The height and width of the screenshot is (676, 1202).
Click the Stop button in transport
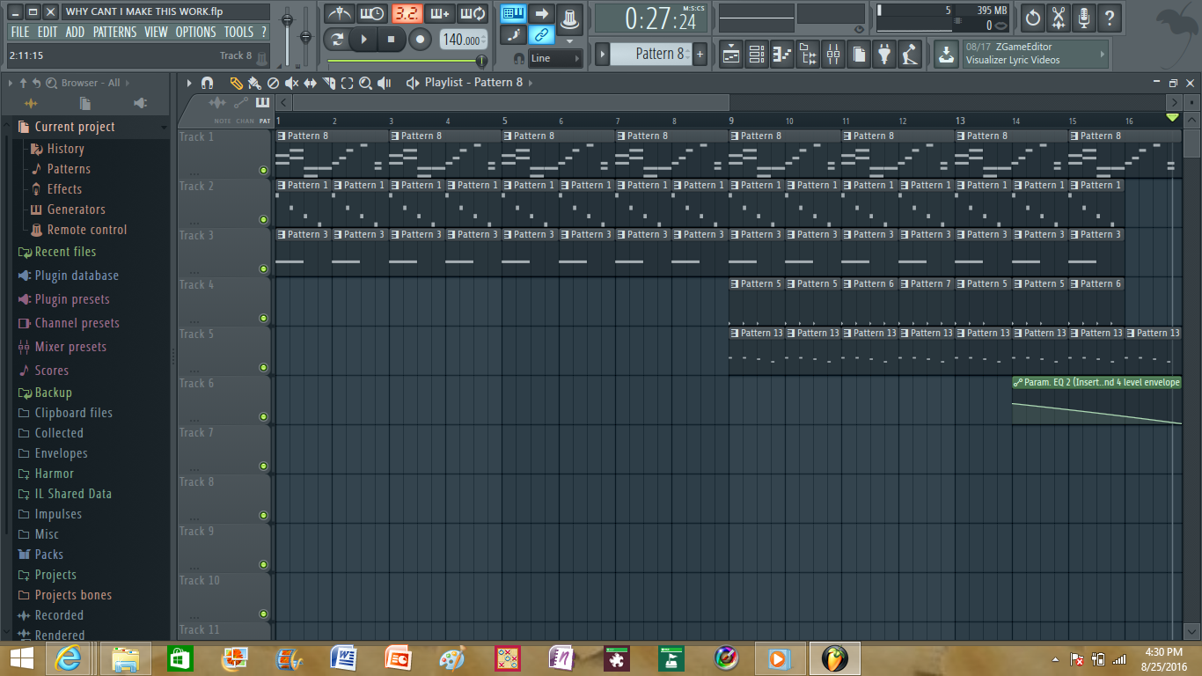[x=392, y=40]
